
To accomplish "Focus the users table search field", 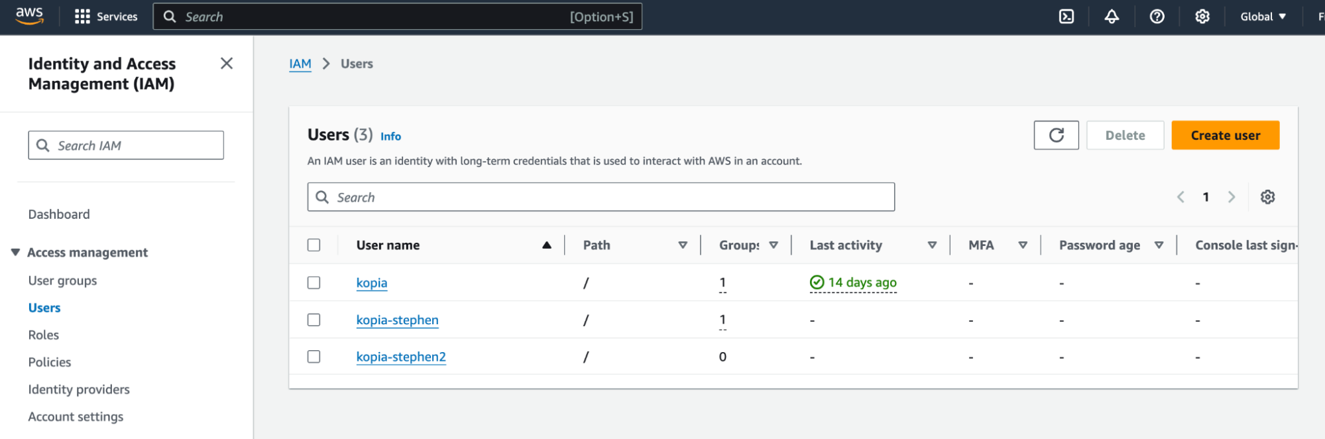I will coord(601,197).
